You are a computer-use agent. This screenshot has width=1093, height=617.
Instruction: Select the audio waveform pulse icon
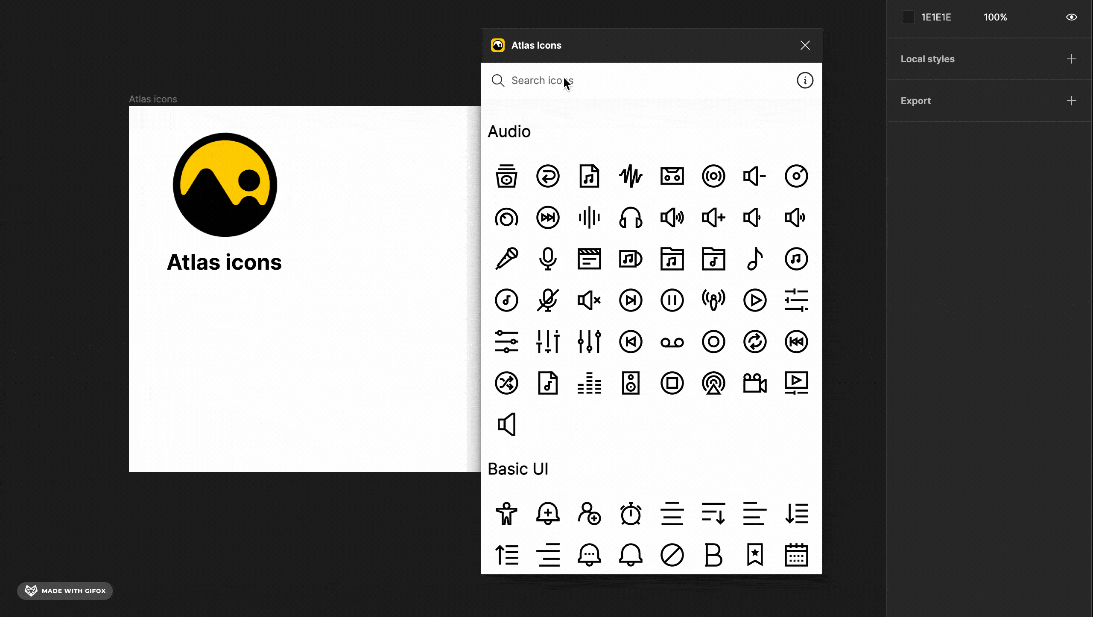pyautogui.click(x=631, y=176)
